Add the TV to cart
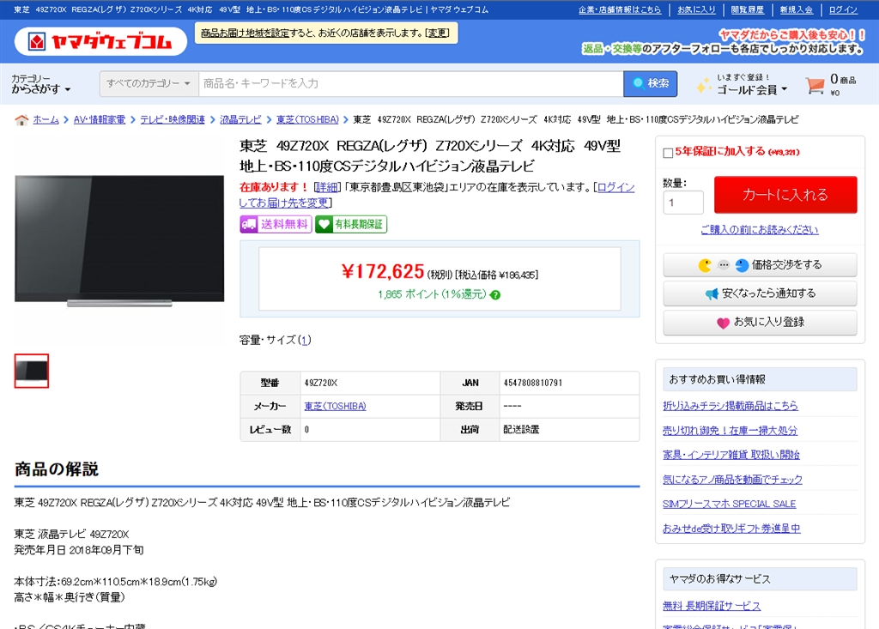Image resolution: width=879 pixels, height=629 pixels. click(x=785, y=195)
